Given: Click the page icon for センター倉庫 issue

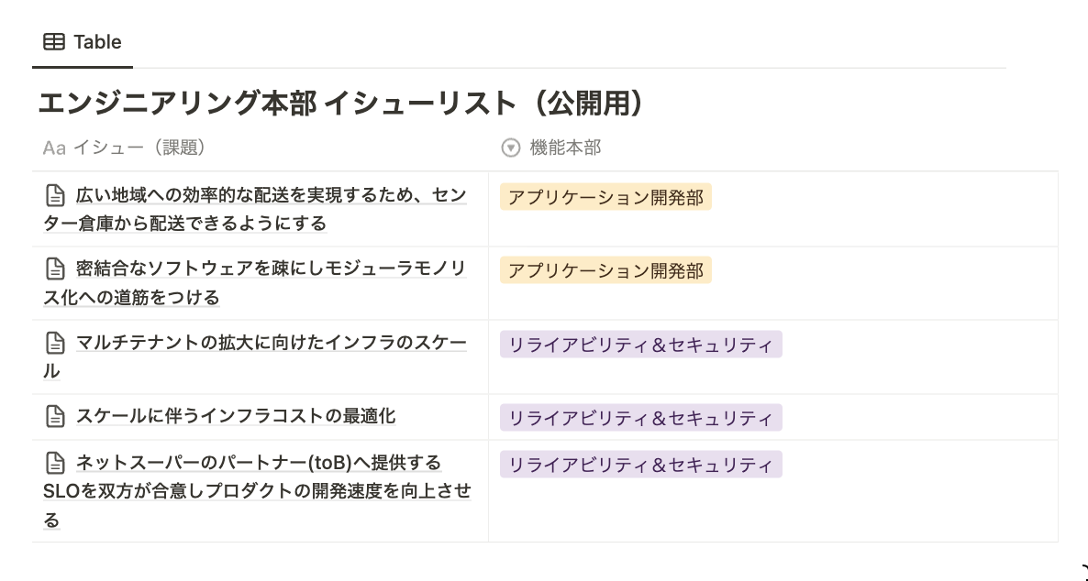Looking at the screenshot, I should tap(55, 195).
